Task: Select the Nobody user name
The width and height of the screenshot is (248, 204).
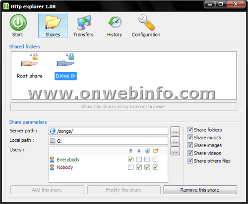Action: 65,167
